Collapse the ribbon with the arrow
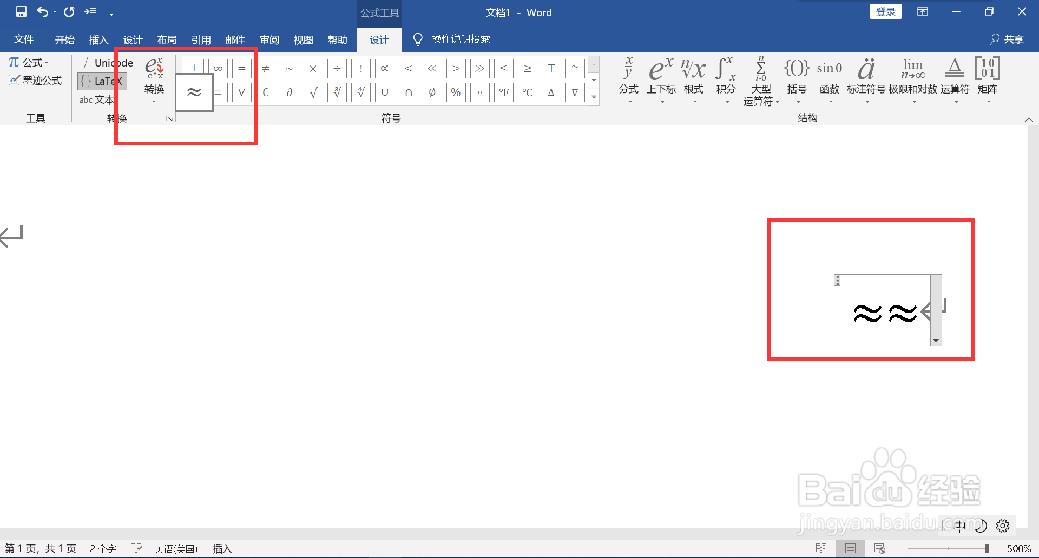This screenshot has width=1039, height=558. 1029,119
